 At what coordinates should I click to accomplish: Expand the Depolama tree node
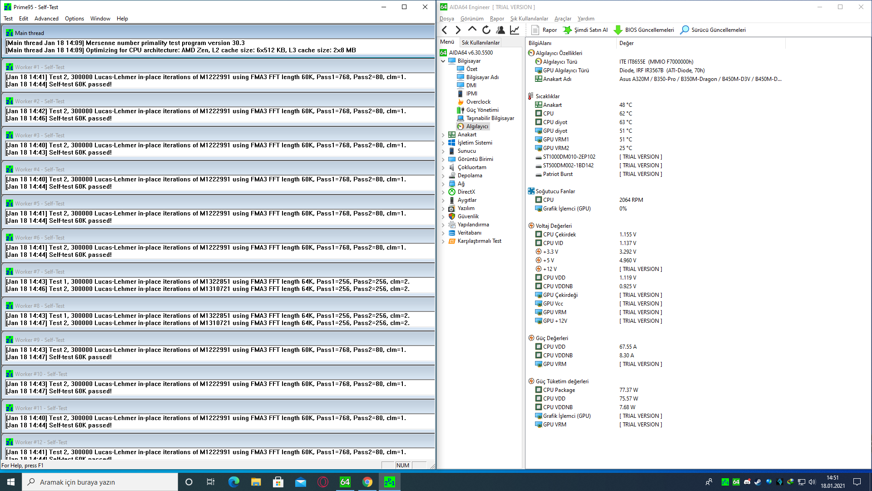click(x=443, y=175)
